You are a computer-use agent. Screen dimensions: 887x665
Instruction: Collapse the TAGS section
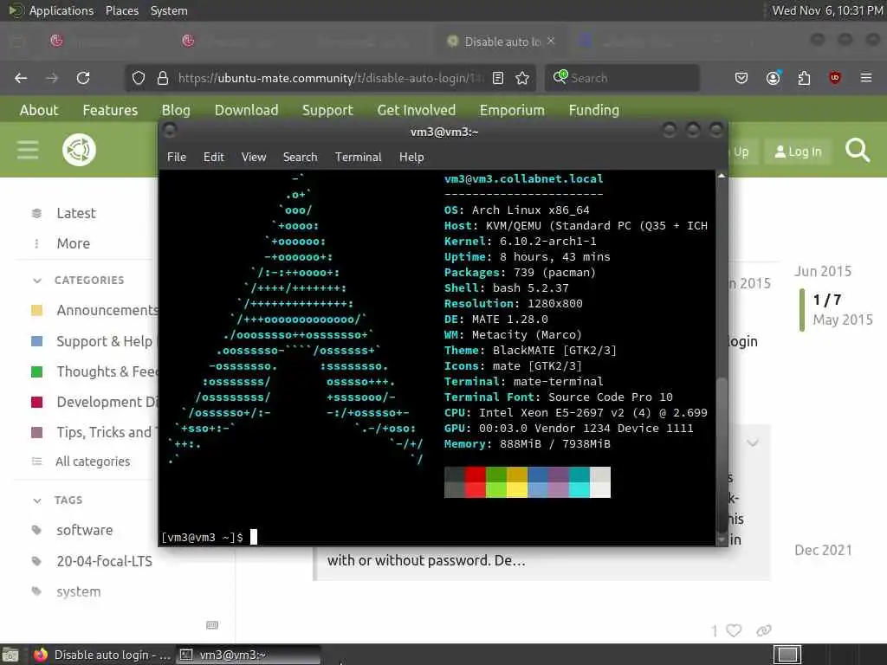click(37, 500)
